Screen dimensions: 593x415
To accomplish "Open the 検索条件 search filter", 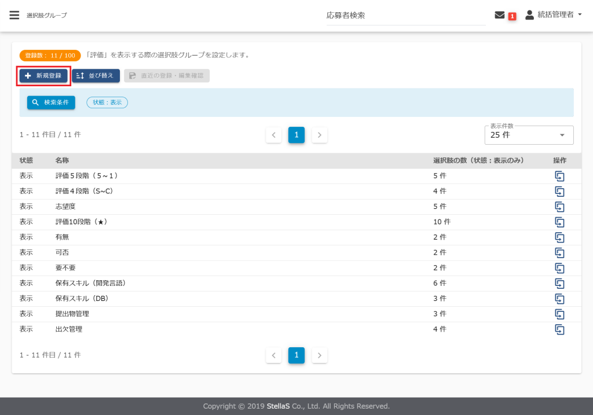I will [x=51, y=102].
